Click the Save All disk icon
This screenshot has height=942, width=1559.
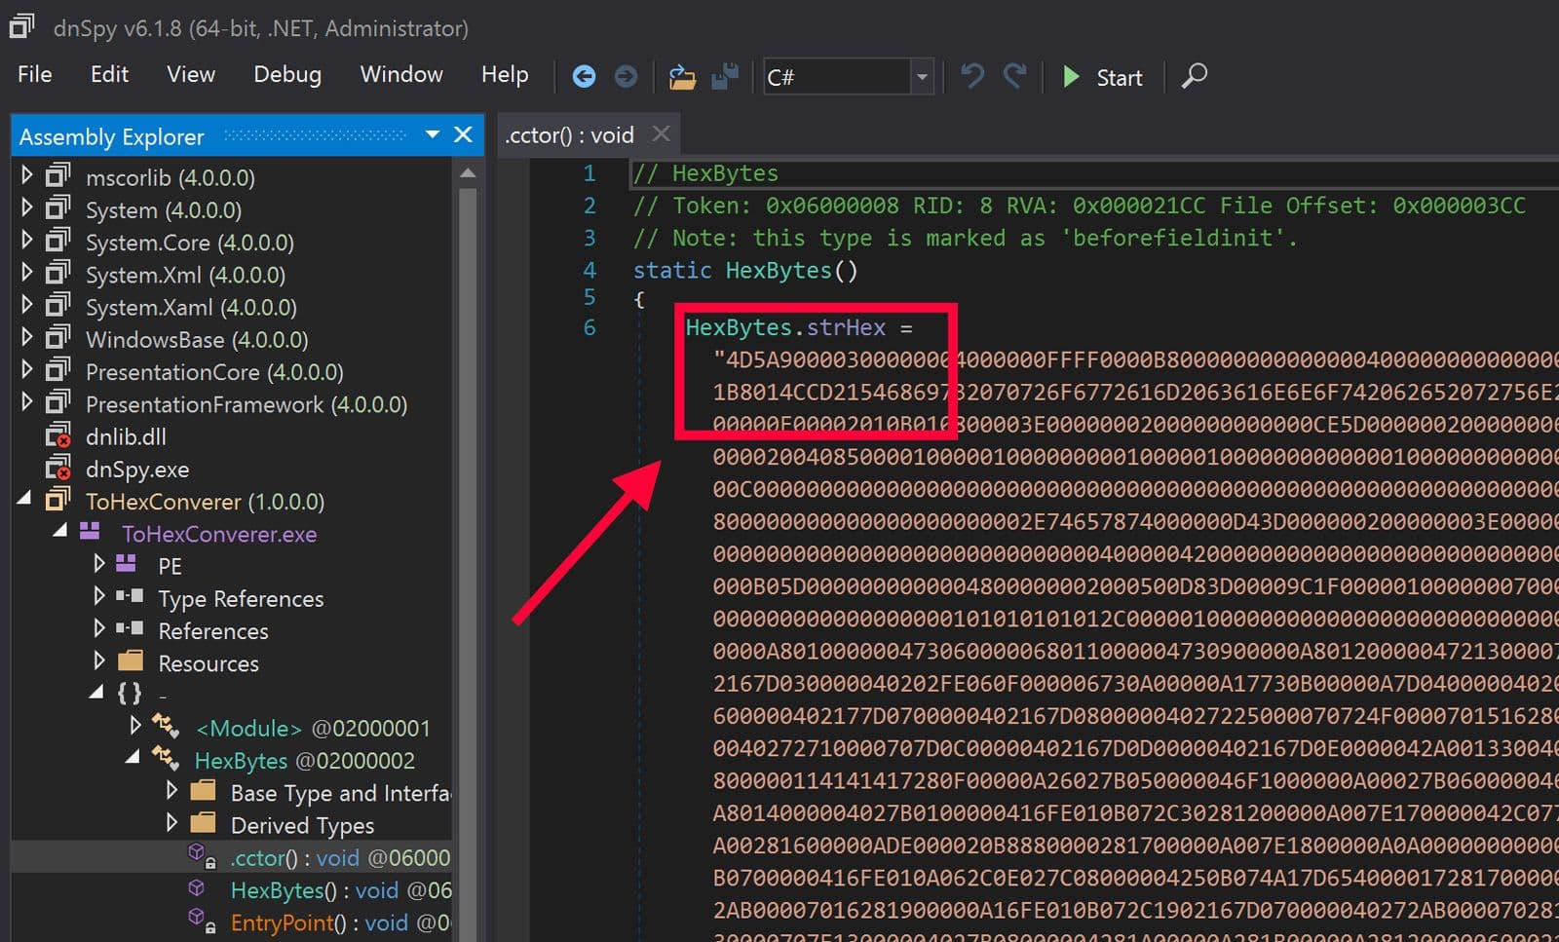[725, 76]
